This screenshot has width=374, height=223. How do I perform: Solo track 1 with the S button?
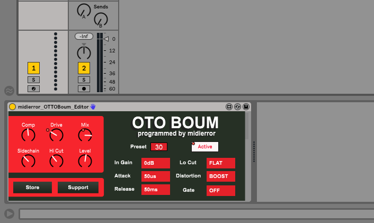(34, 79)
